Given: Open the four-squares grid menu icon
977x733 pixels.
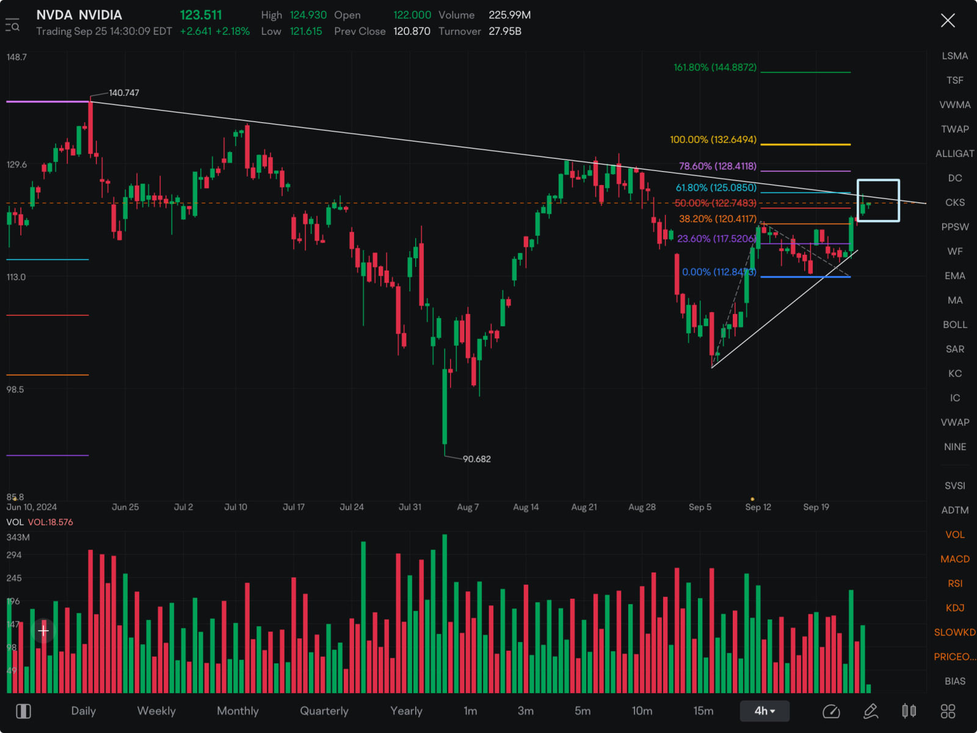Looking at the screenshot, I should point(948,711).
